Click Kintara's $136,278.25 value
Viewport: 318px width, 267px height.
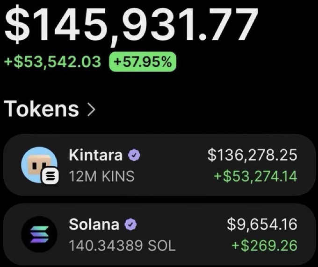click(x=252, y=155)
